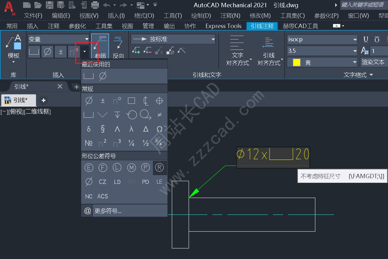Click the remove leader icon with red minus
This screenshot has width=388, height=259.
click(147, 50)
